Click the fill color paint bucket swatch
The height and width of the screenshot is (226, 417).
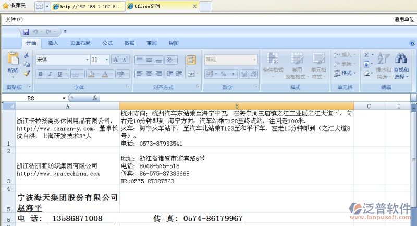pyautogui.click(x=91, y=74)
